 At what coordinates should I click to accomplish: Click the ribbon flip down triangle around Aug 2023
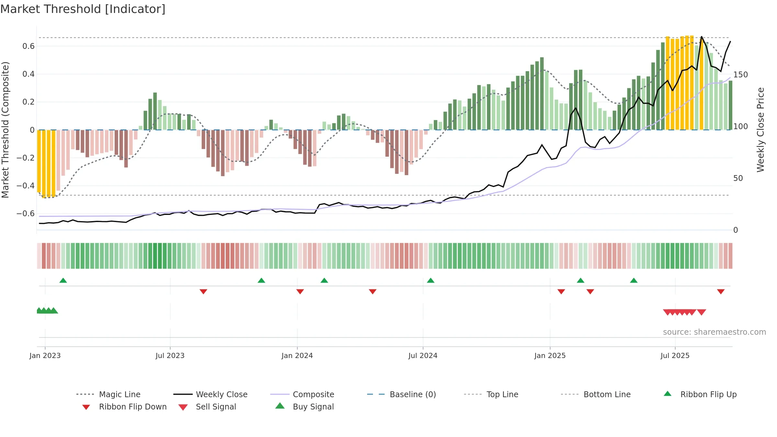[203, 292]
